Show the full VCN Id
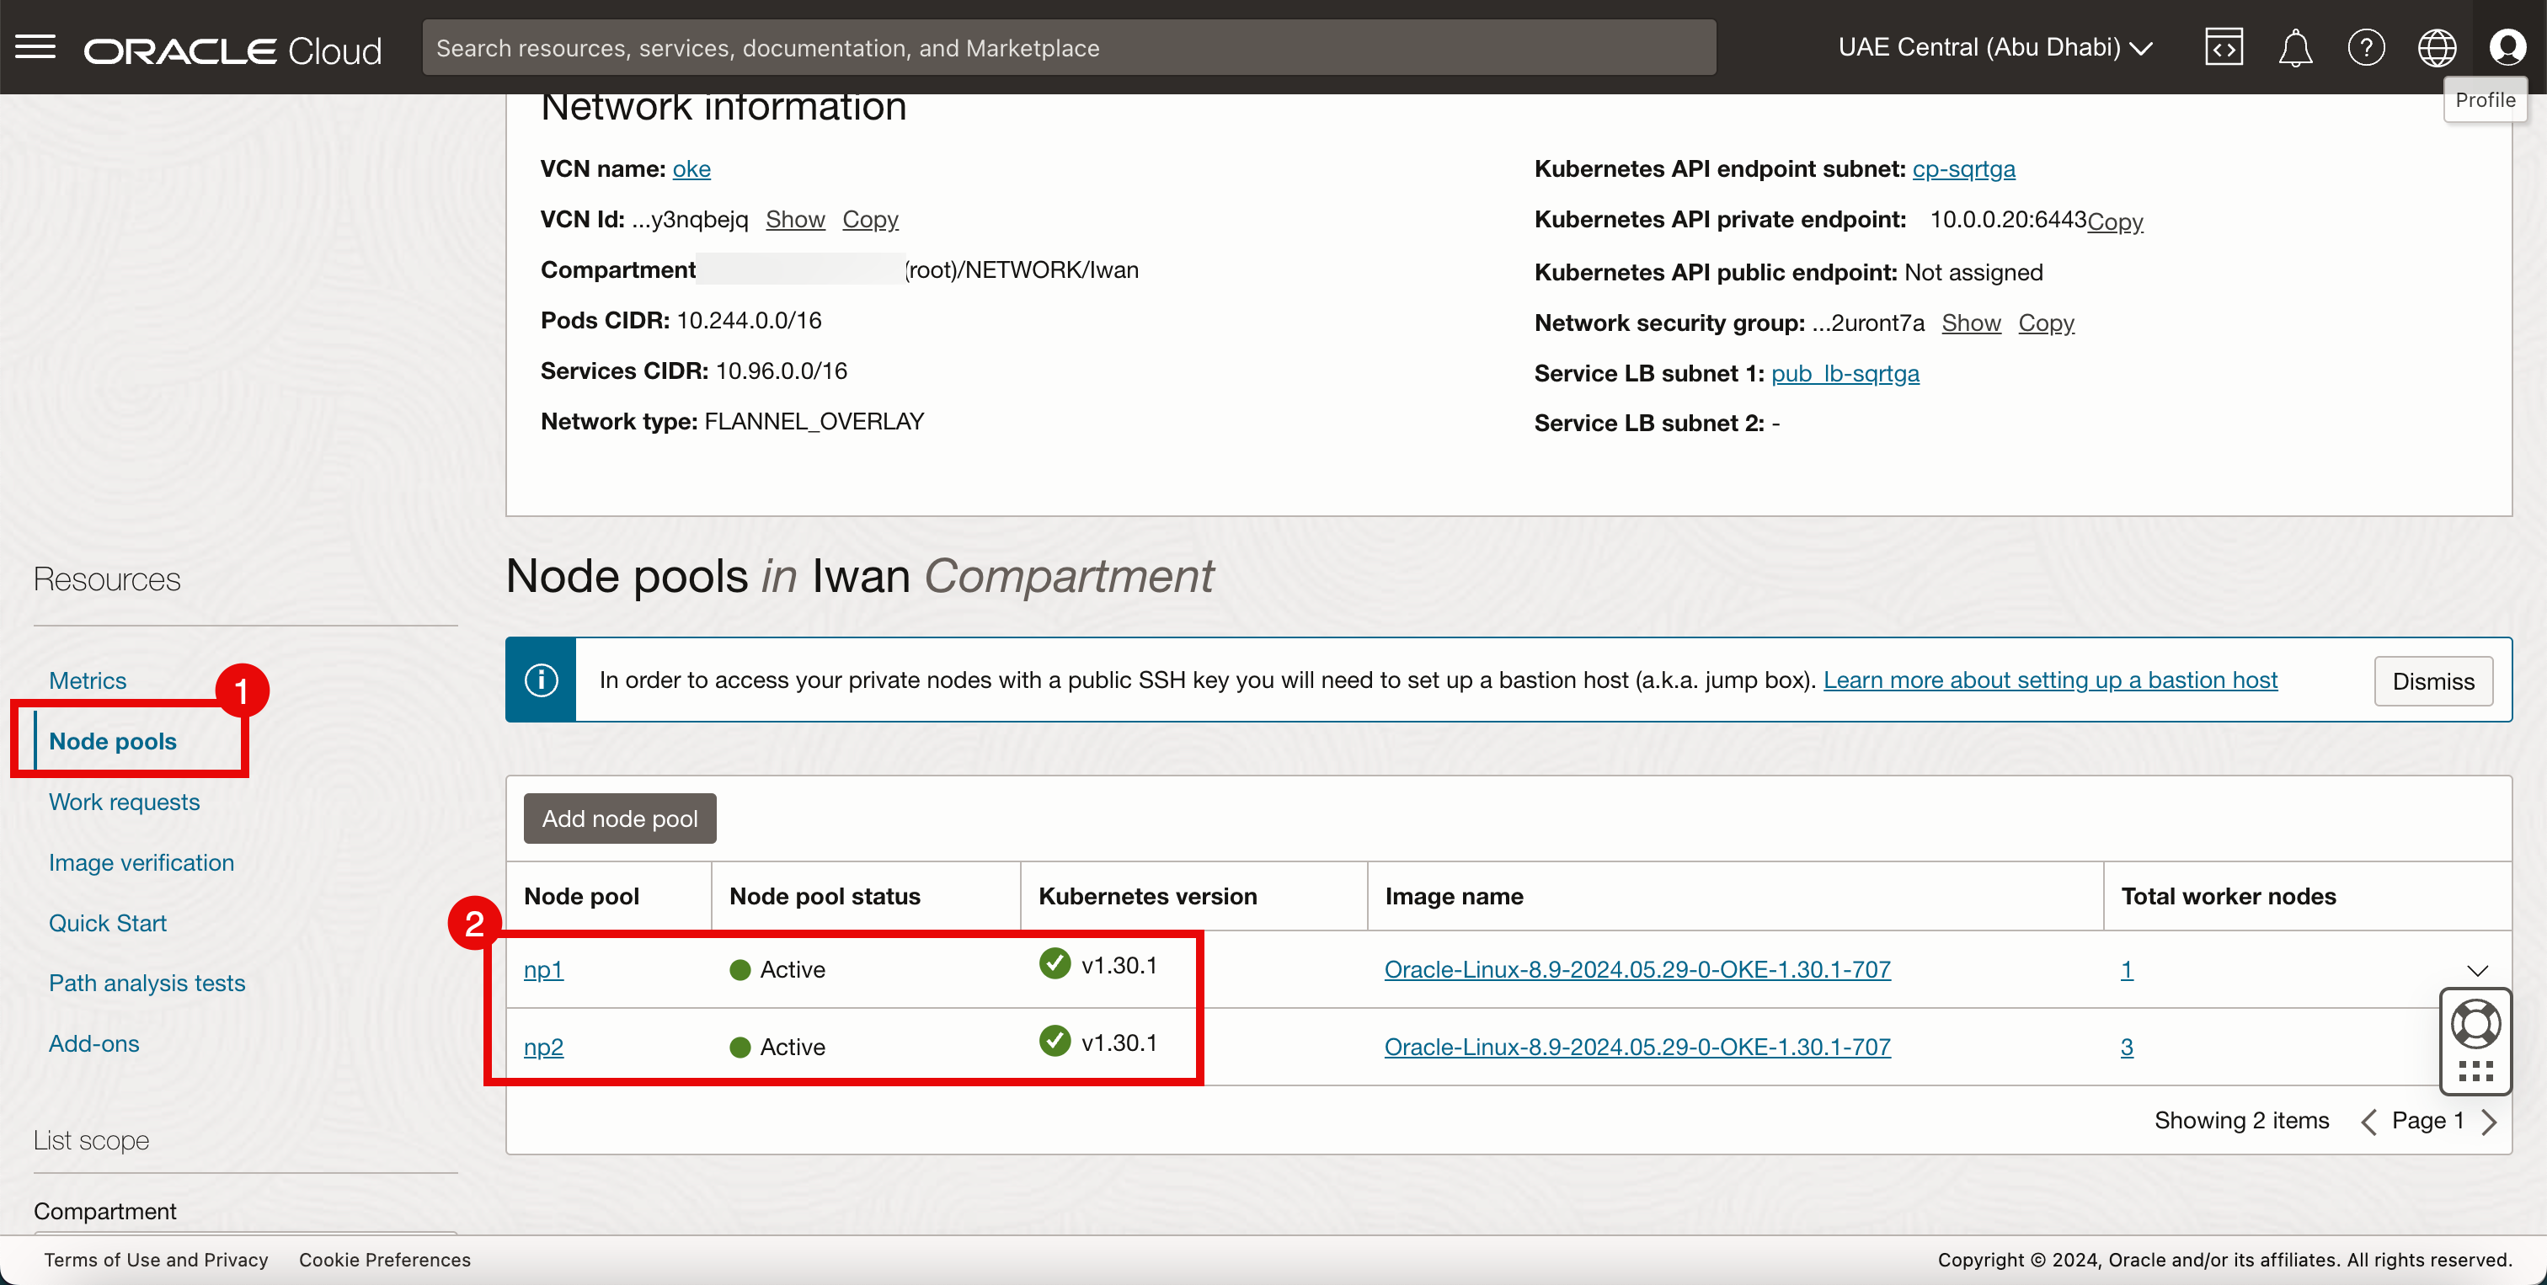Viewport: 2547px width, 1285px height. click(x=795, y=220)
